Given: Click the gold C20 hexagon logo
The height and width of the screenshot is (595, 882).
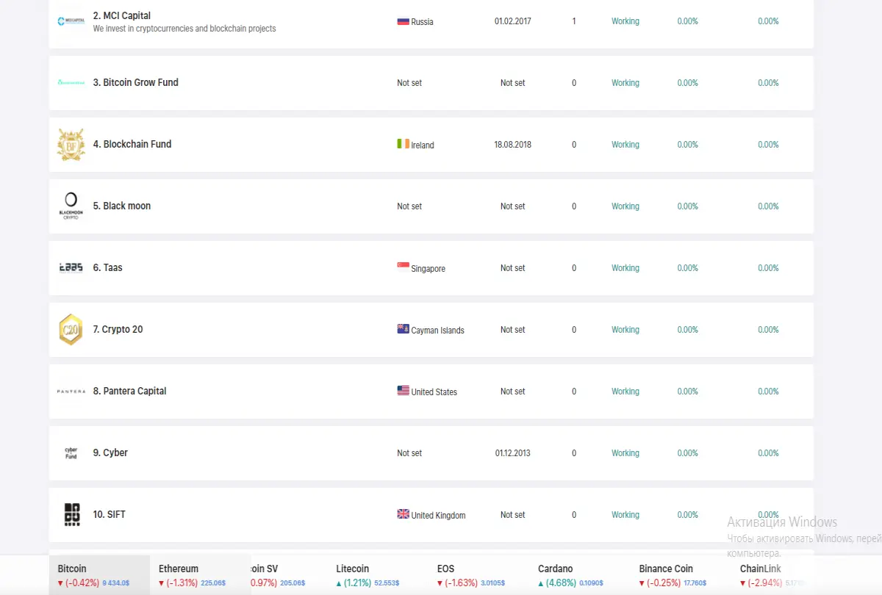Looking at the screenshot, I should [71, 330].
